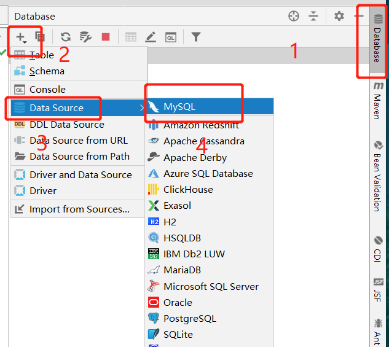Click the Duplicate icon in Database toolbar

point(40,37)
